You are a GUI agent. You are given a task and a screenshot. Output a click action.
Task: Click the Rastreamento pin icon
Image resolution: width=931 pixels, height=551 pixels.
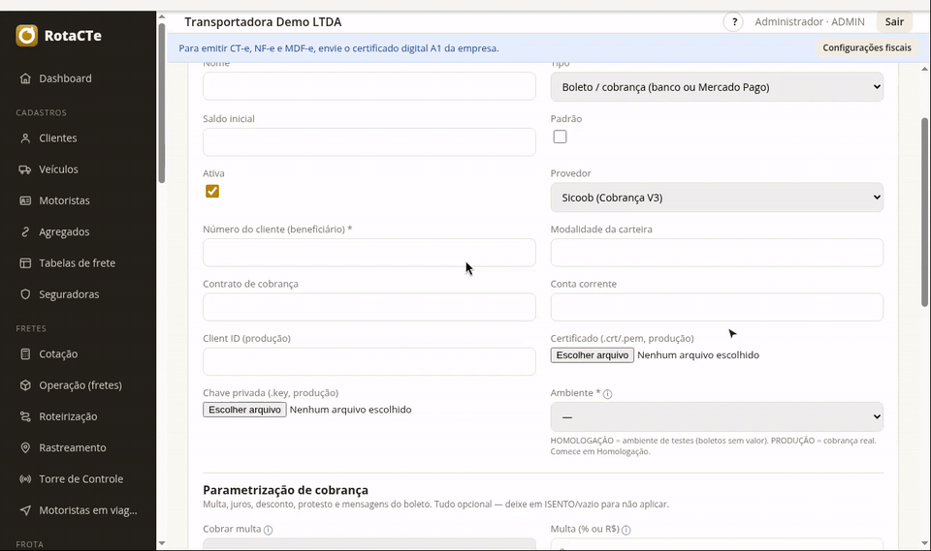tap(25, 447)
